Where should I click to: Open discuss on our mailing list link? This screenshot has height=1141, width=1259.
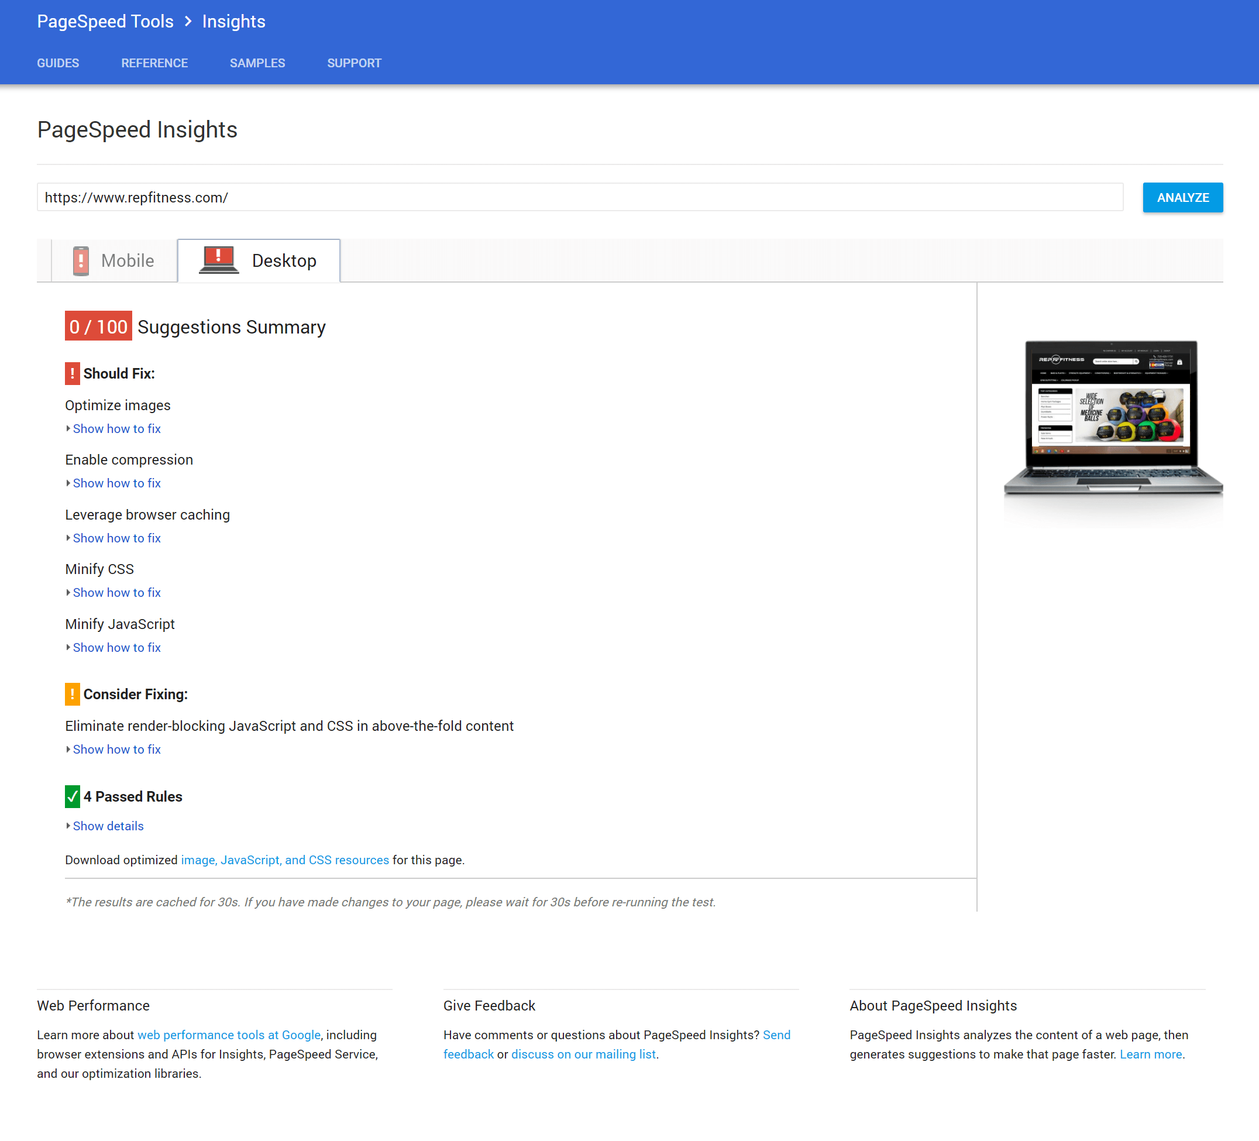[583, 1054]
